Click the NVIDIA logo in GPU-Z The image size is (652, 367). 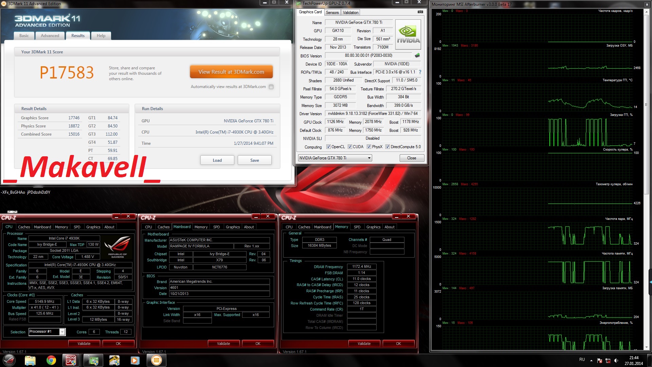pos(408,35)
